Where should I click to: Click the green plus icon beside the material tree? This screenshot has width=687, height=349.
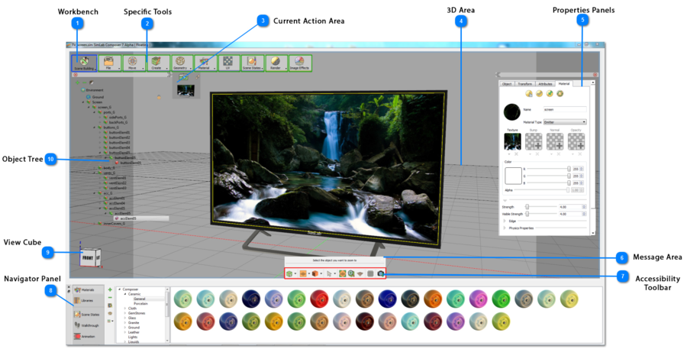tap(111, 289)
